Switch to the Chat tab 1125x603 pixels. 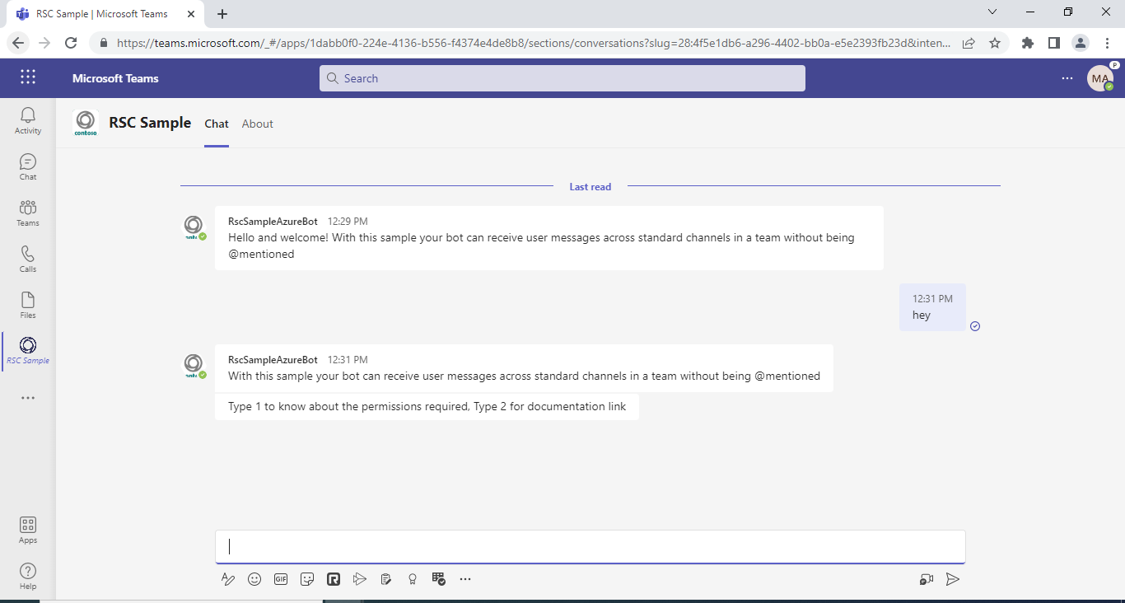pos(217,124)
